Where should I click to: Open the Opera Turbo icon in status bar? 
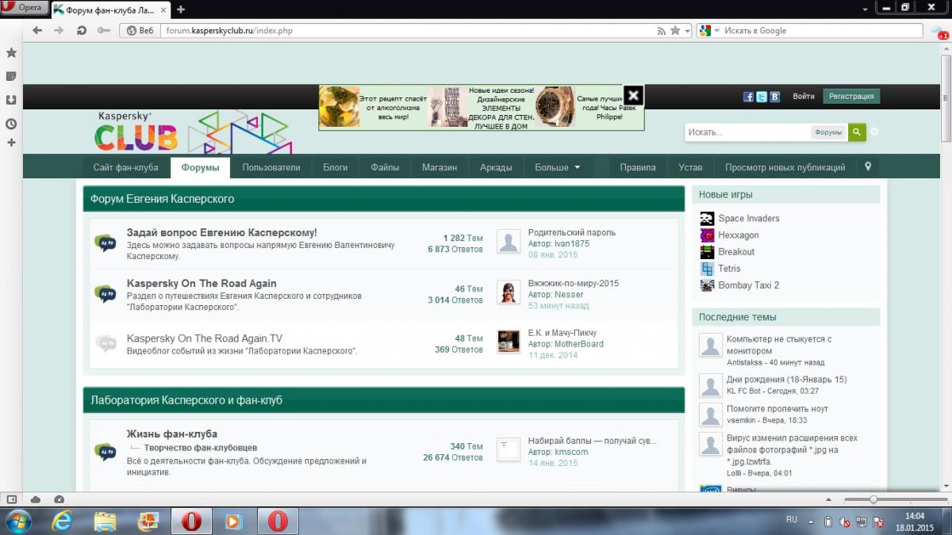point(59,499)
